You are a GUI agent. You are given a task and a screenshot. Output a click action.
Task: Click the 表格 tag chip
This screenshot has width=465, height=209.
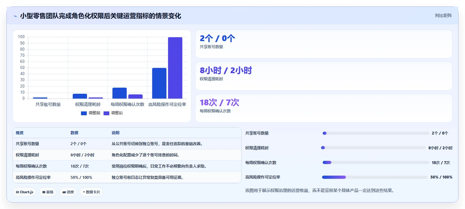(48, 192)
